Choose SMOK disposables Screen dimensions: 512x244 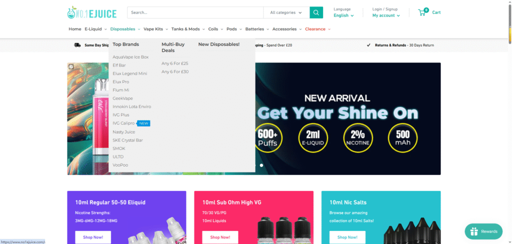119,148
